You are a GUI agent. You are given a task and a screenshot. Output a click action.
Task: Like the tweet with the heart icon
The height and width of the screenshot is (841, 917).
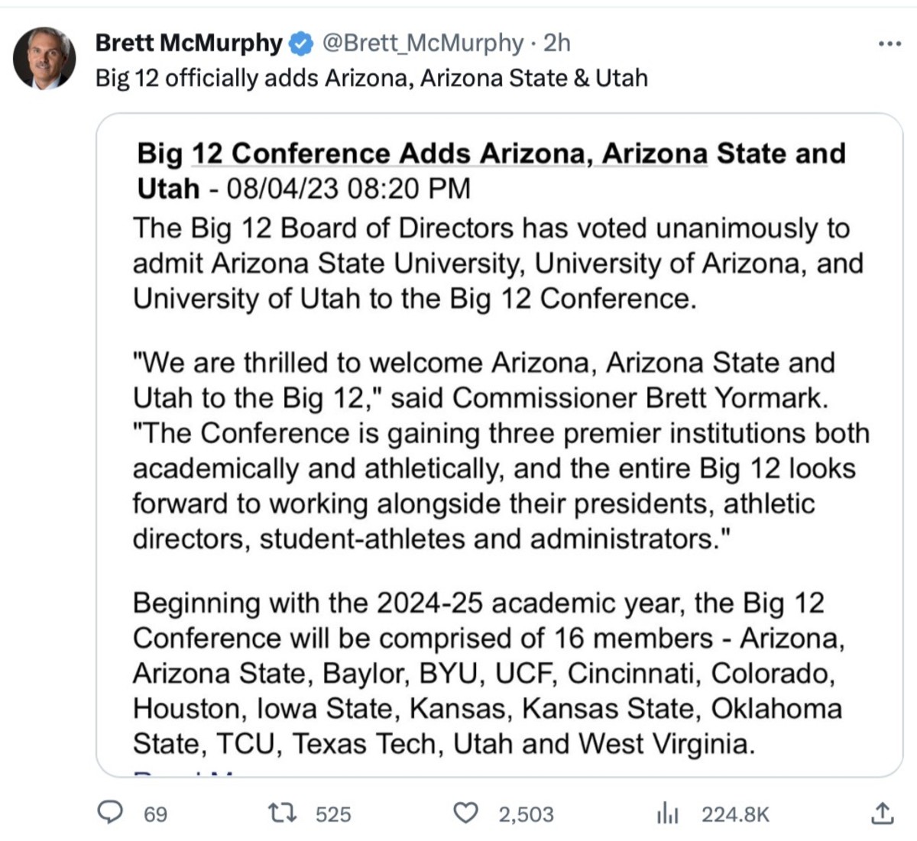466,813
